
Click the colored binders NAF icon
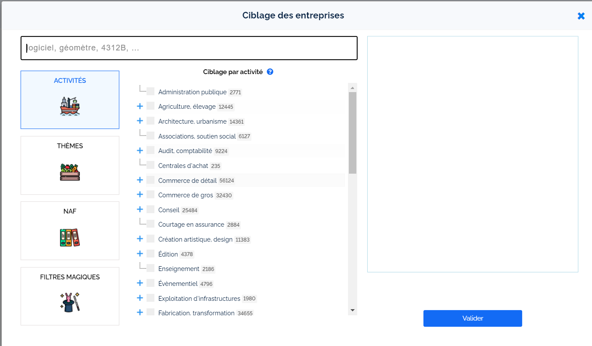point(70,237)
